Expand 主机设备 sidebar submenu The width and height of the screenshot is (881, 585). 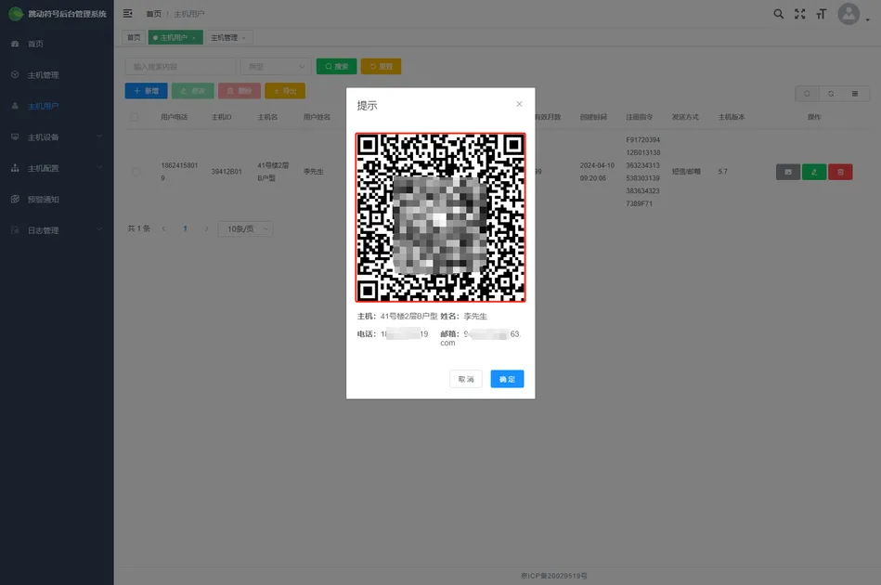(57, 137)
